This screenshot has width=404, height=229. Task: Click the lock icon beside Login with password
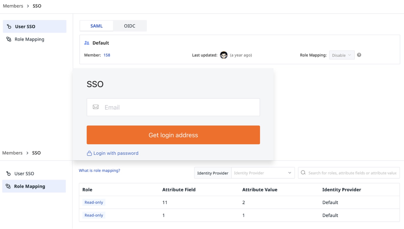point(89,153)
